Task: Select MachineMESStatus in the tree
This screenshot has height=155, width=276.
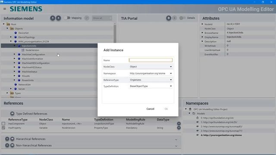Action: (31, 67)
